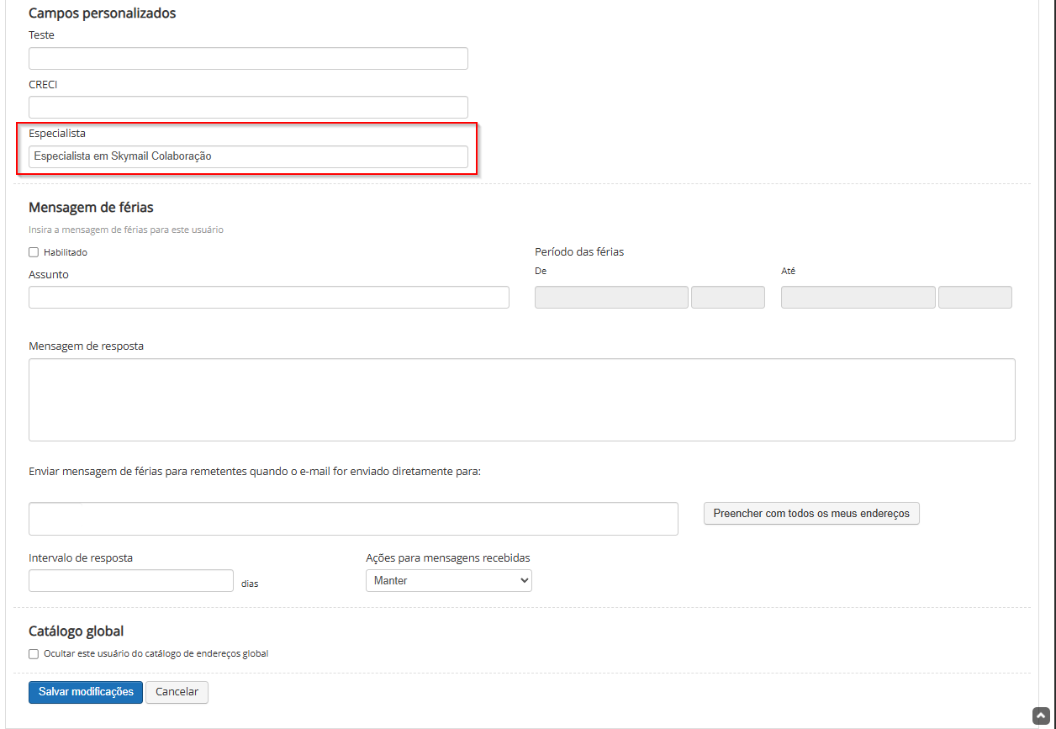Click the De start time field
The height and width of the screenshot is (729, 1056).
pyautogui.click(x=727, y=298)
